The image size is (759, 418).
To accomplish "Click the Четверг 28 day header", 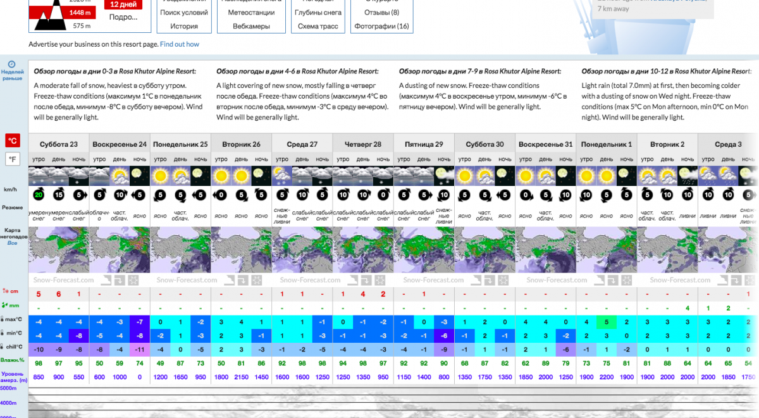I will tap(363, 144).
